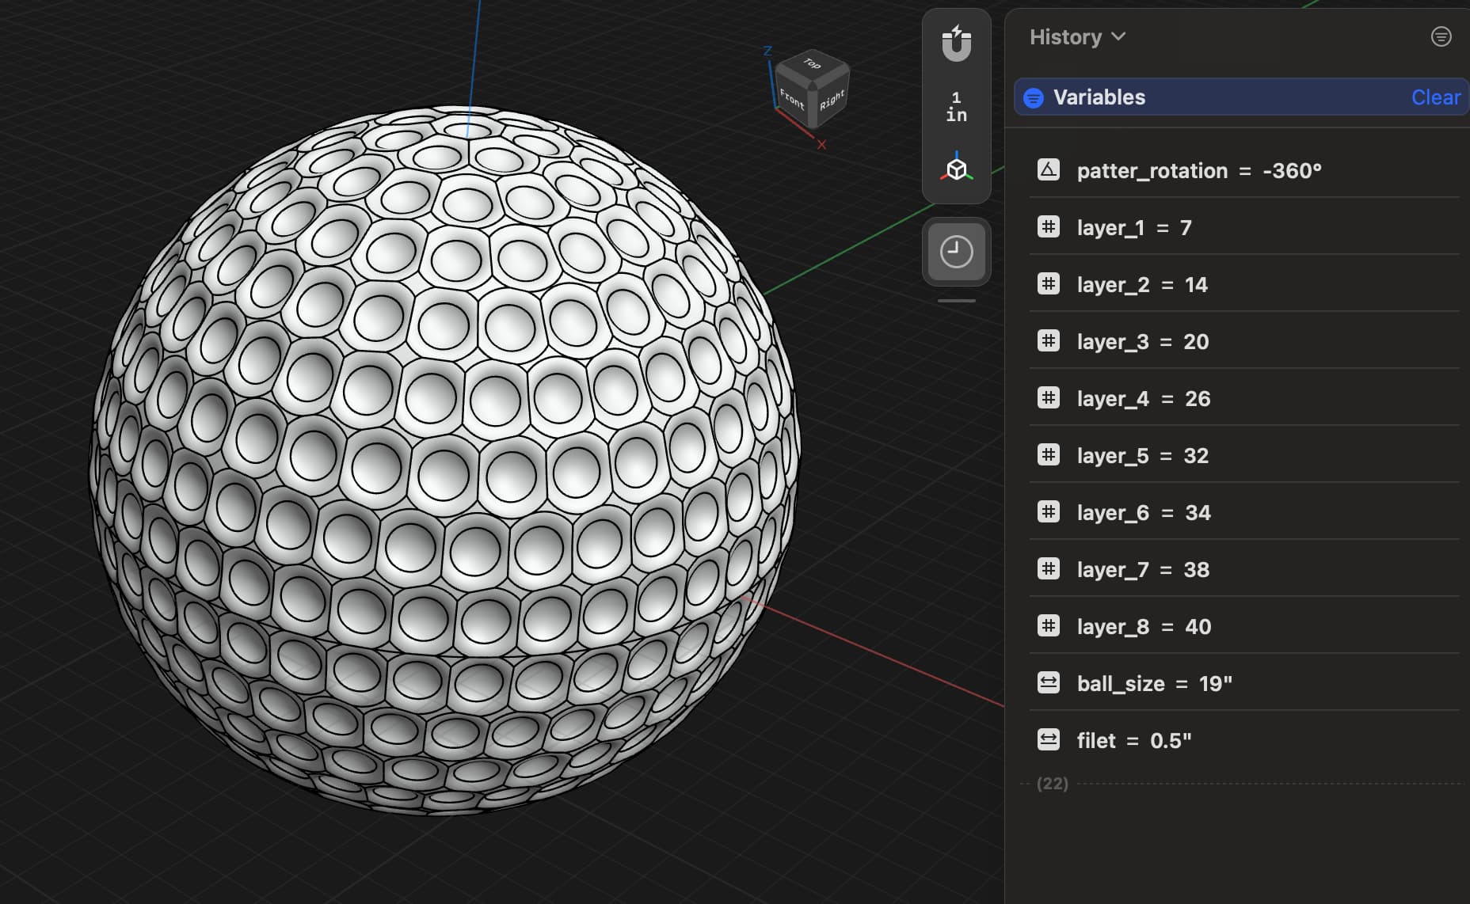Select the layer_2 = 14 variable

click(x=1243, y=284)
